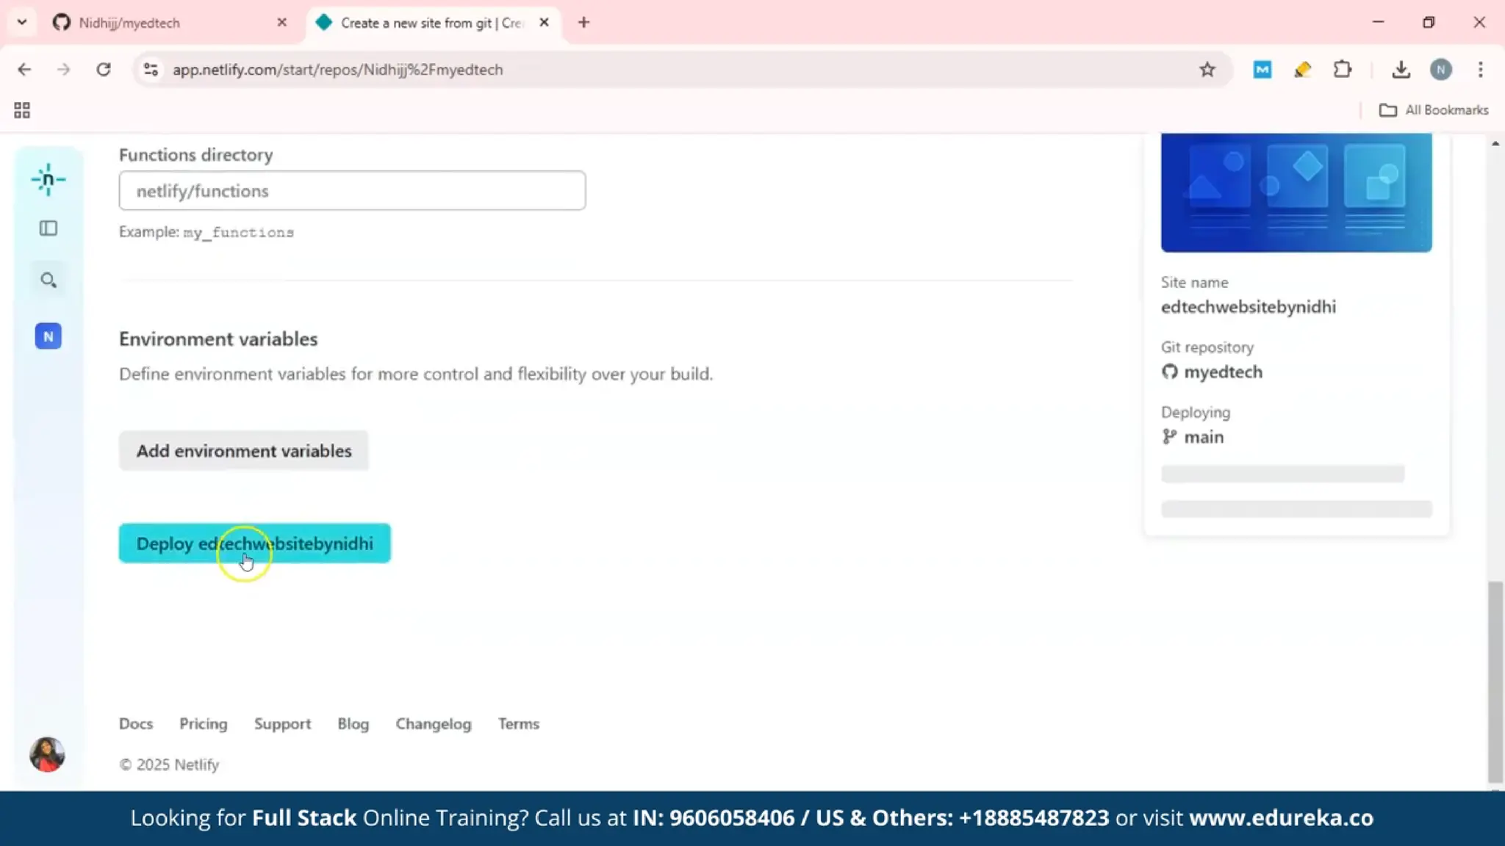This screenshot has width=1505, height=846.
Task: Minimize the browser window
Action: [1378, 22]
